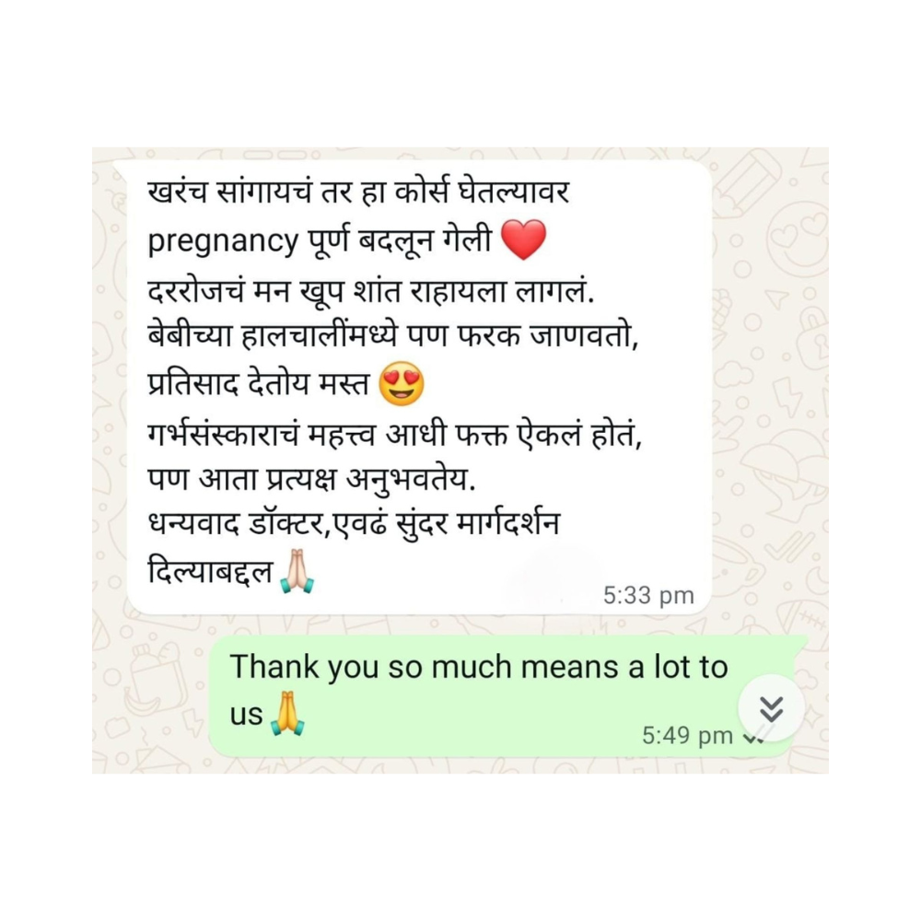This screenshot has width=921, height=921.
Task: Click the heart-eyes smiley emoji
Action: (402, 383)
